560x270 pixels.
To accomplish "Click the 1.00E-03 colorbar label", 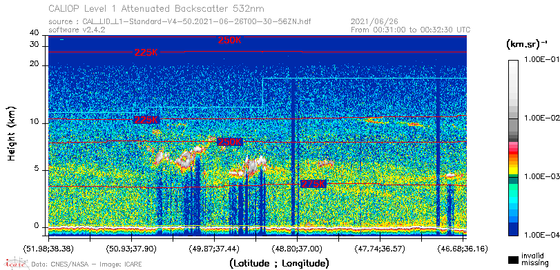I will pyautogui.click(x=541, y=177).
